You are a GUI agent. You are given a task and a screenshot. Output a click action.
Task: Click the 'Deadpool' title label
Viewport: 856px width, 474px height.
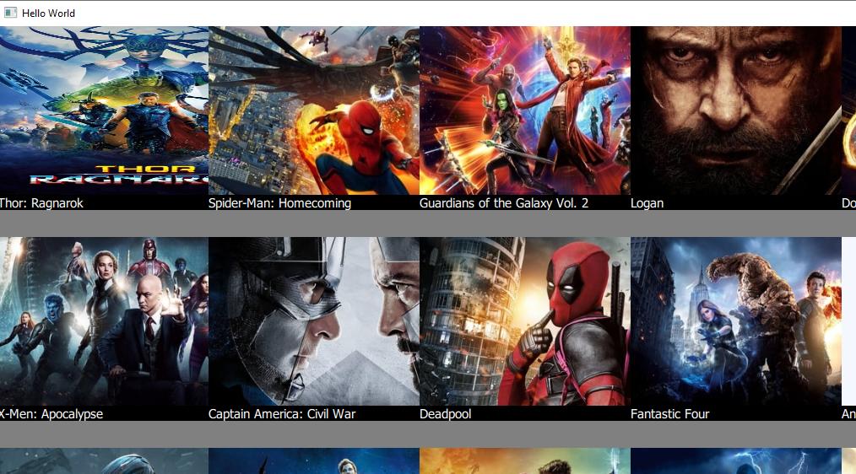[446, 414]
